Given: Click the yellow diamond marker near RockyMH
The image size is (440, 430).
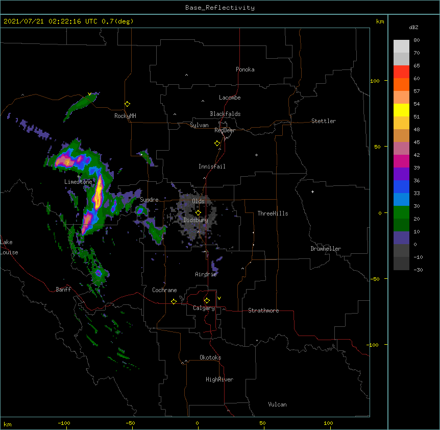Looking at the screenshot, I should pos(128,104).
